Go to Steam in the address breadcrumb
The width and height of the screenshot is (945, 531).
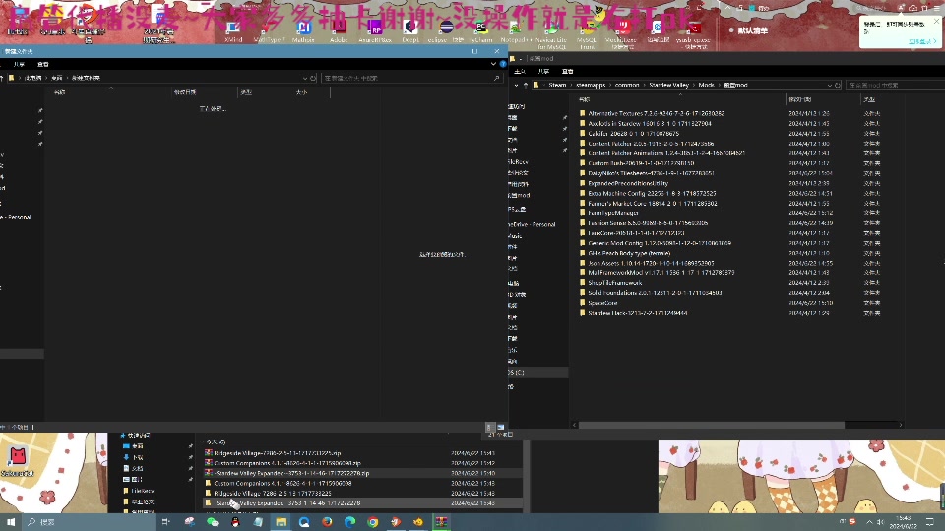(557, 85)
